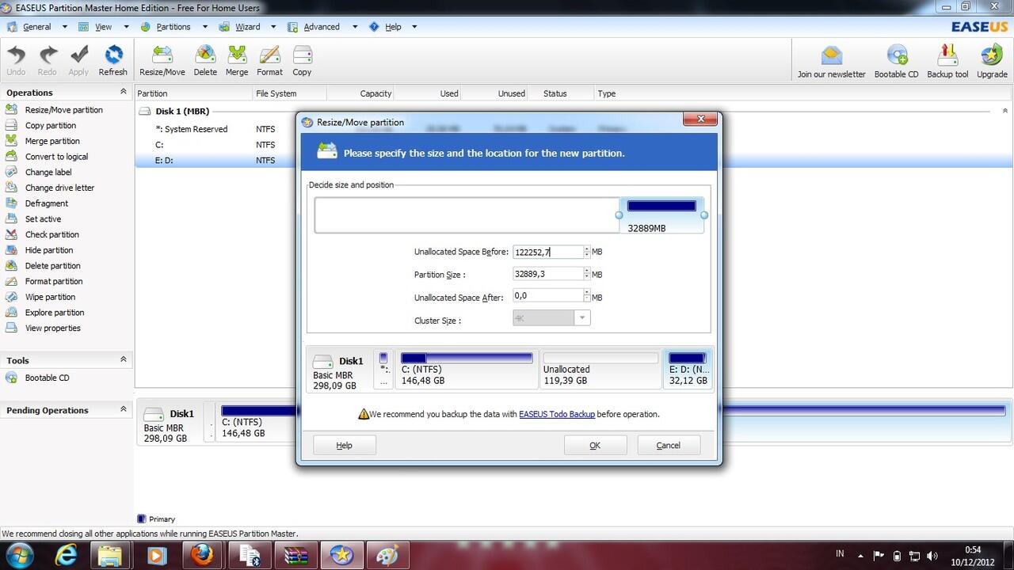Click OK in the Resize/Move dialog

pyautogui.click(x=595, y=445)
